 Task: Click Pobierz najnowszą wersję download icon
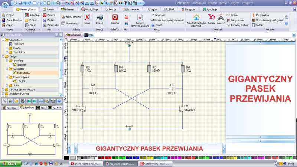pos(140,17)
